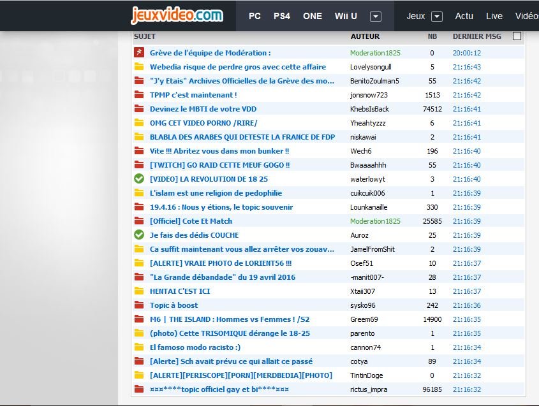Screen dimensions: 539x406
Task: Open the PS4 tab in navigation
Action: click(x=282, y=16)
